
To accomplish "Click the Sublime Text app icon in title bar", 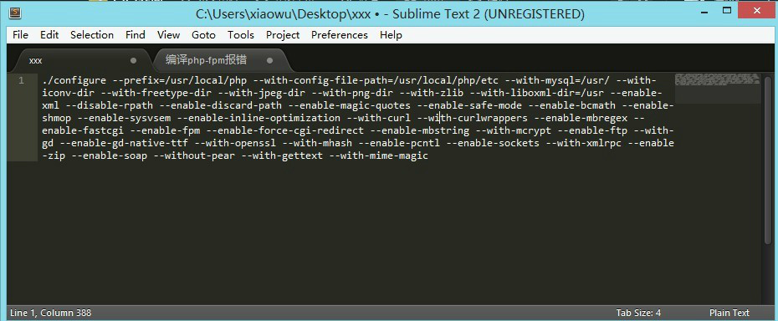I will pos(15,13).
